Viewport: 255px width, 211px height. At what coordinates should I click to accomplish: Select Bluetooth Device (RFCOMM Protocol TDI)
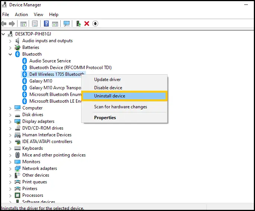pos(70,68)
